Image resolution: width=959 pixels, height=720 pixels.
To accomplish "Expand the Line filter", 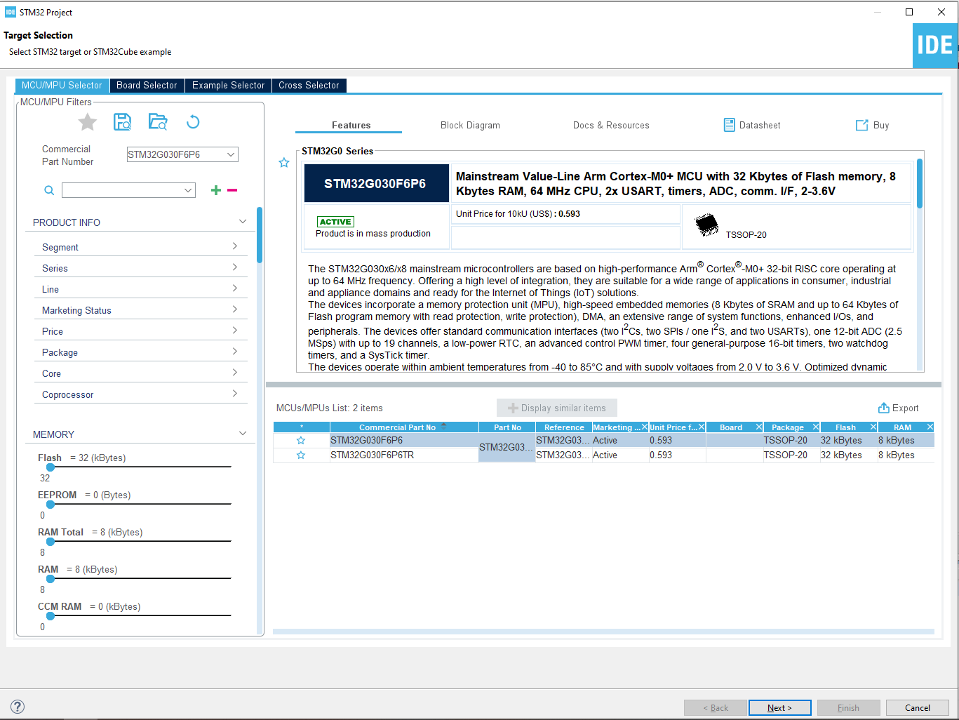I will (234, 288).
